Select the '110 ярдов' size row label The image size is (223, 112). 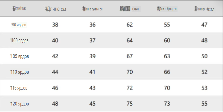pos(19,72)
